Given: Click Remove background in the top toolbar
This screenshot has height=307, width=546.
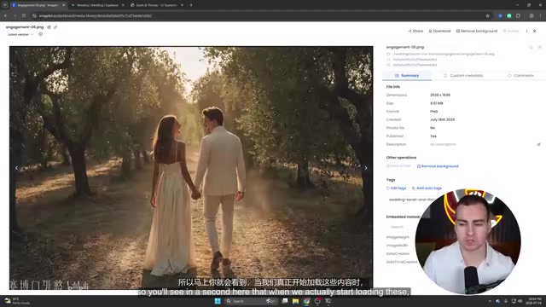Looking at the screenshot, I should click(477, 31).
